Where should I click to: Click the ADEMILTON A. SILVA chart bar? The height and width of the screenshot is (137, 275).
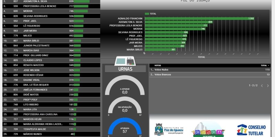[x=179, y=22]
